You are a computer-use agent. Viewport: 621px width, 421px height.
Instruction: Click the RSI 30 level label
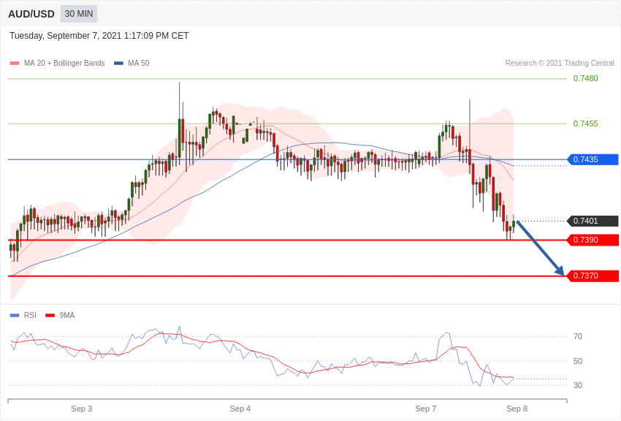pyautogui.click(x=578, y=385)
